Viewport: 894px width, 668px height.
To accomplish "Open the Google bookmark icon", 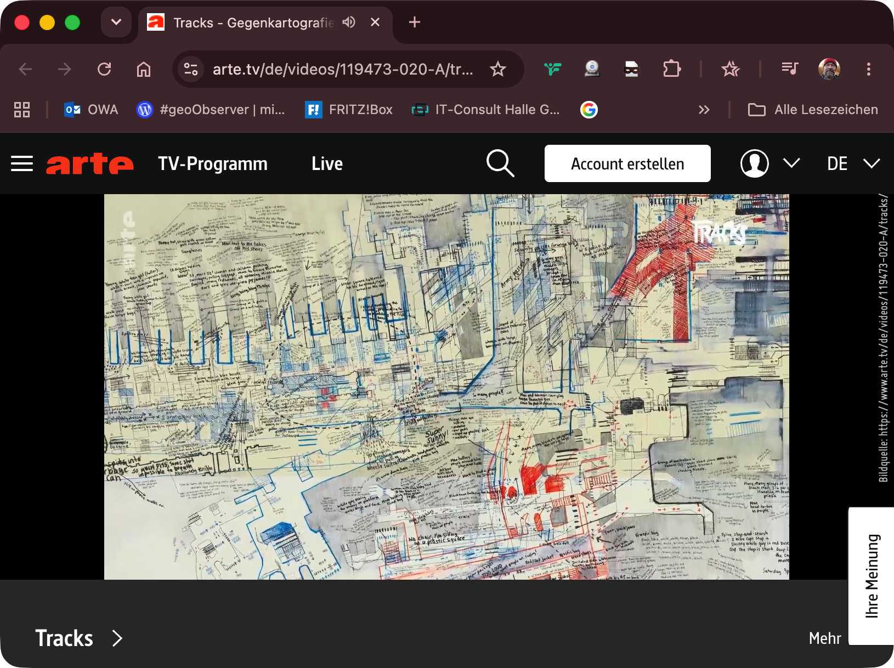I will (x=589, y=110).
